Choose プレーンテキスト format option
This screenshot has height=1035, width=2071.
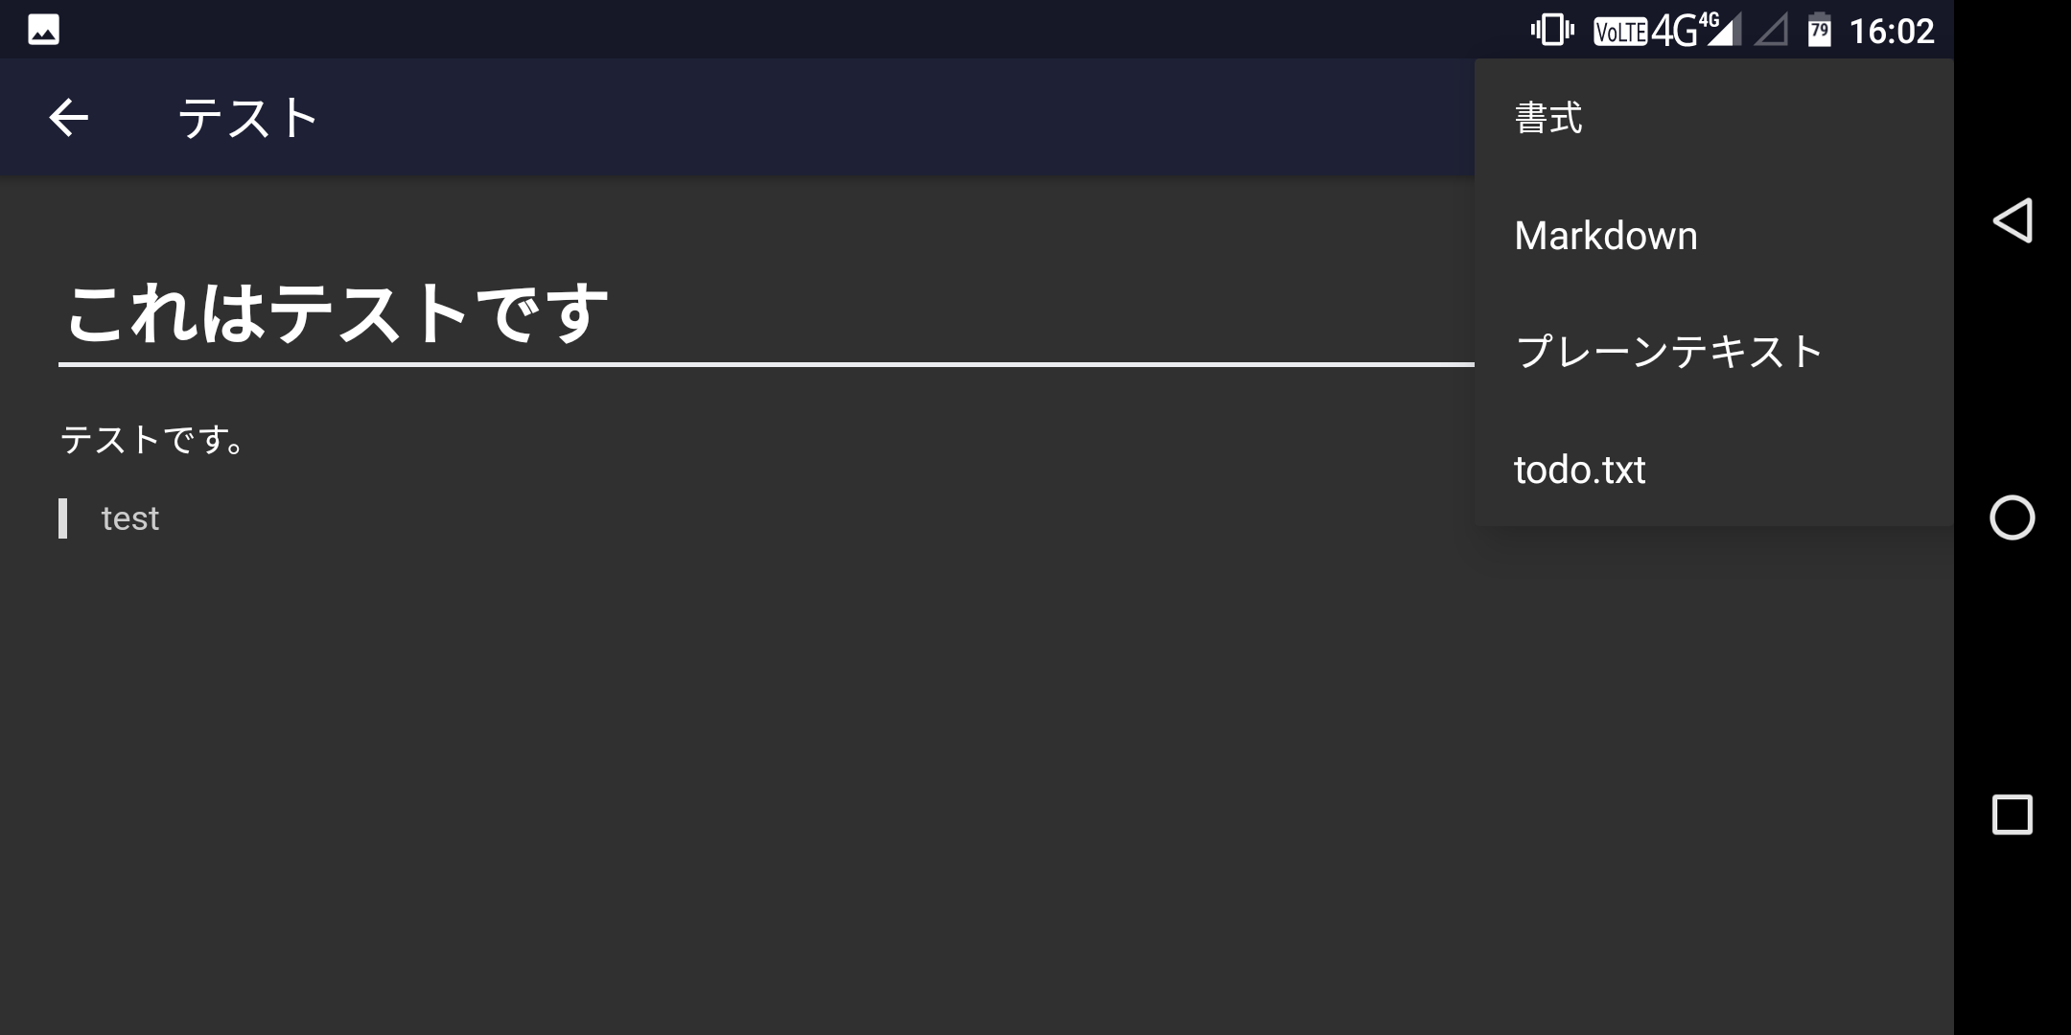tap(1668, 352)
